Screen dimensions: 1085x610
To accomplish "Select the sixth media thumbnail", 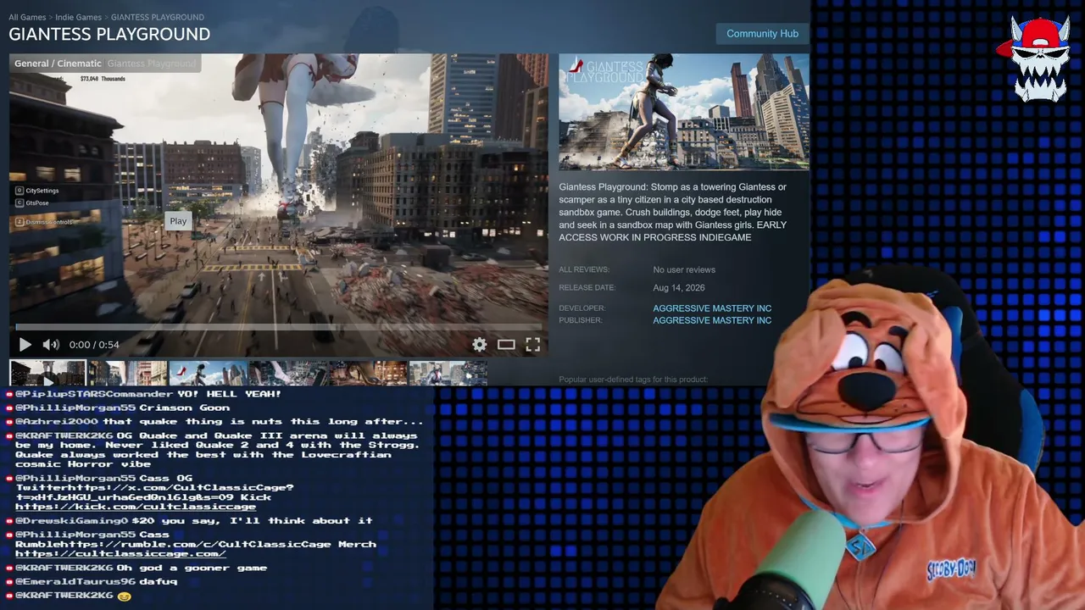I will [x=448, y=373].
